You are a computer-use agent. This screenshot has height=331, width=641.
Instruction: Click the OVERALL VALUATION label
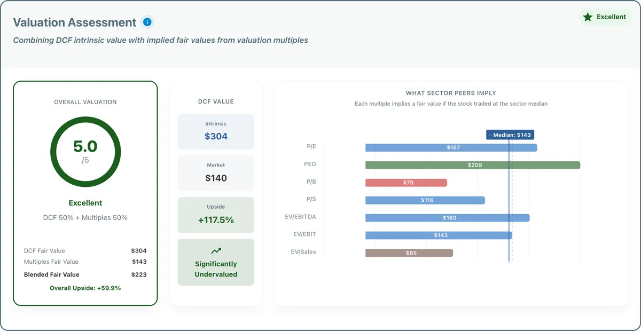pos(85,102)
